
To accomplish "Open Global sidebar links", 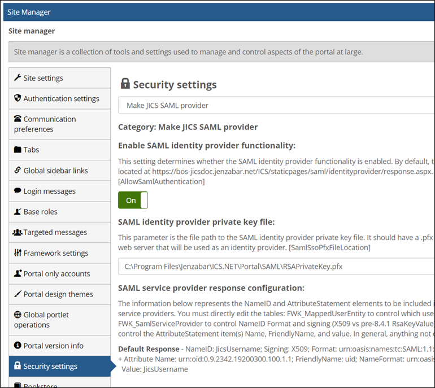I will pos(60,171).
